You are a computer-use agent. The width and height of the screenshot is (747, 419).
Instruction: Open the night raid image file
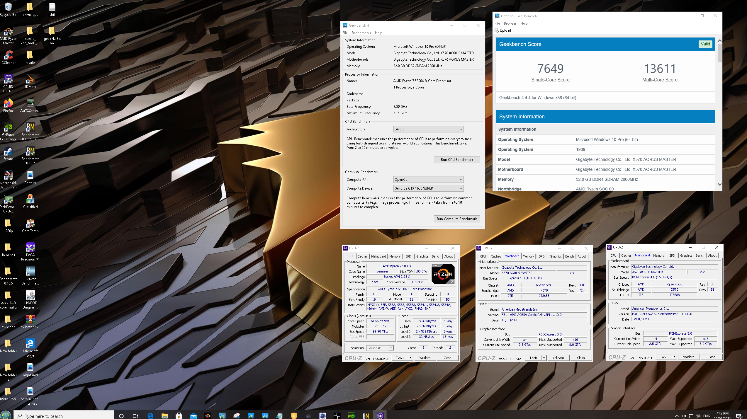point(30,370)
